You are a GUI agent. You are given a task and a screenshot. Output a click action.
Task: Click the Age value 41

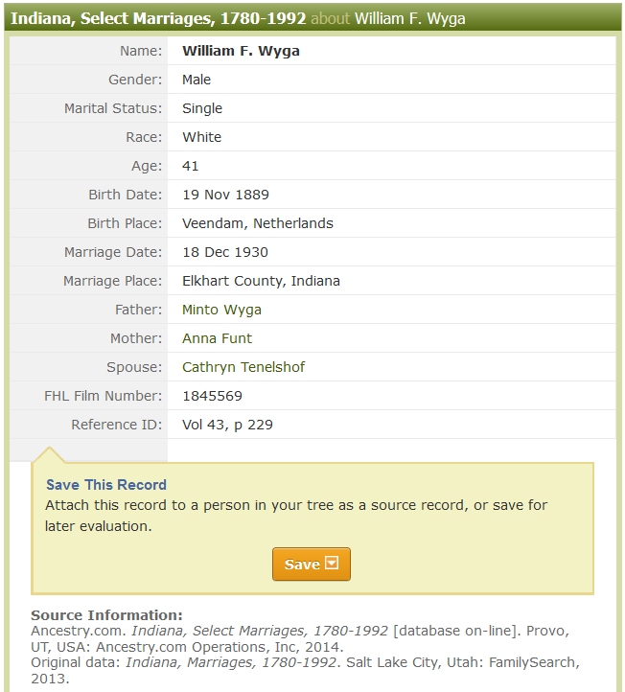tap(191, 166)
